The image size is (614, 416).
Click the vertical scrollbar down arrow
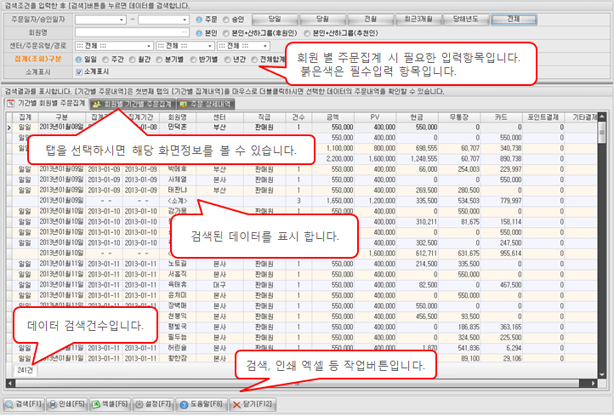tap(602, 374)
